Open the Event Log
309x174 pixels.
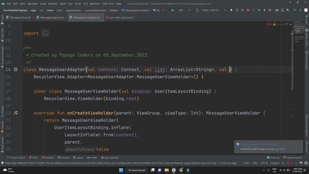pos(273,158)
